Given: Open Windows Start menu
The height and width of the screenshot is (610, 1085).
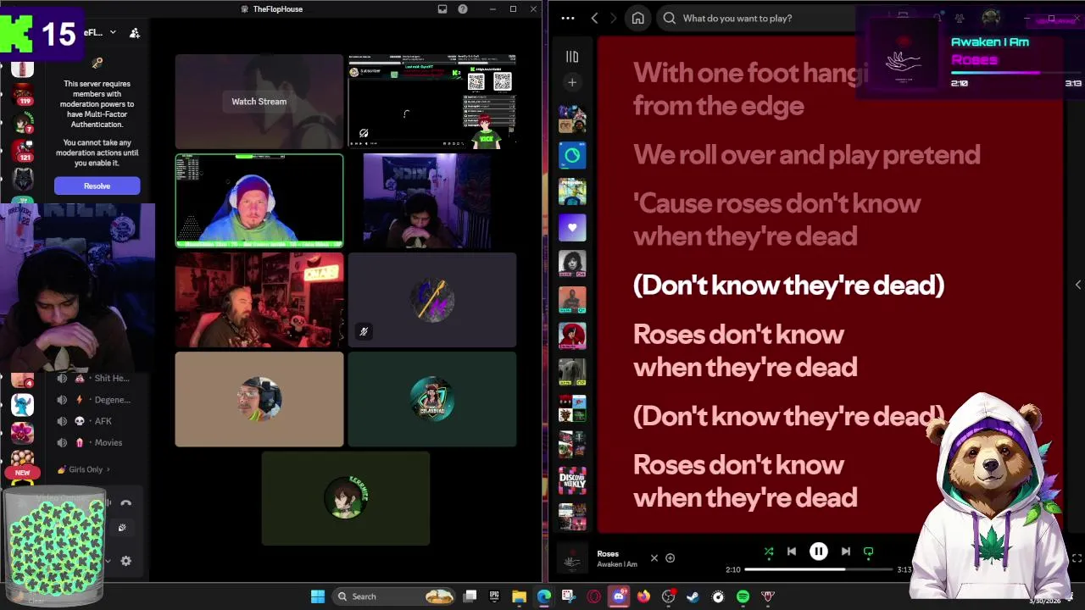Looking at the screenshot, I should coord(318,596).
